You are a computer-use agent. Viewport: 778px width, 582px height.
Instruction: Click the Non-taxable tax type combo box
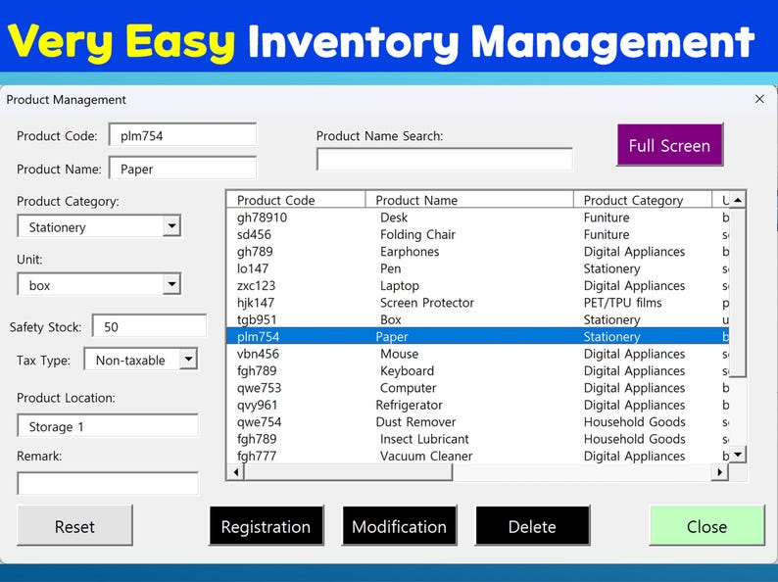(x=141, y=360)
